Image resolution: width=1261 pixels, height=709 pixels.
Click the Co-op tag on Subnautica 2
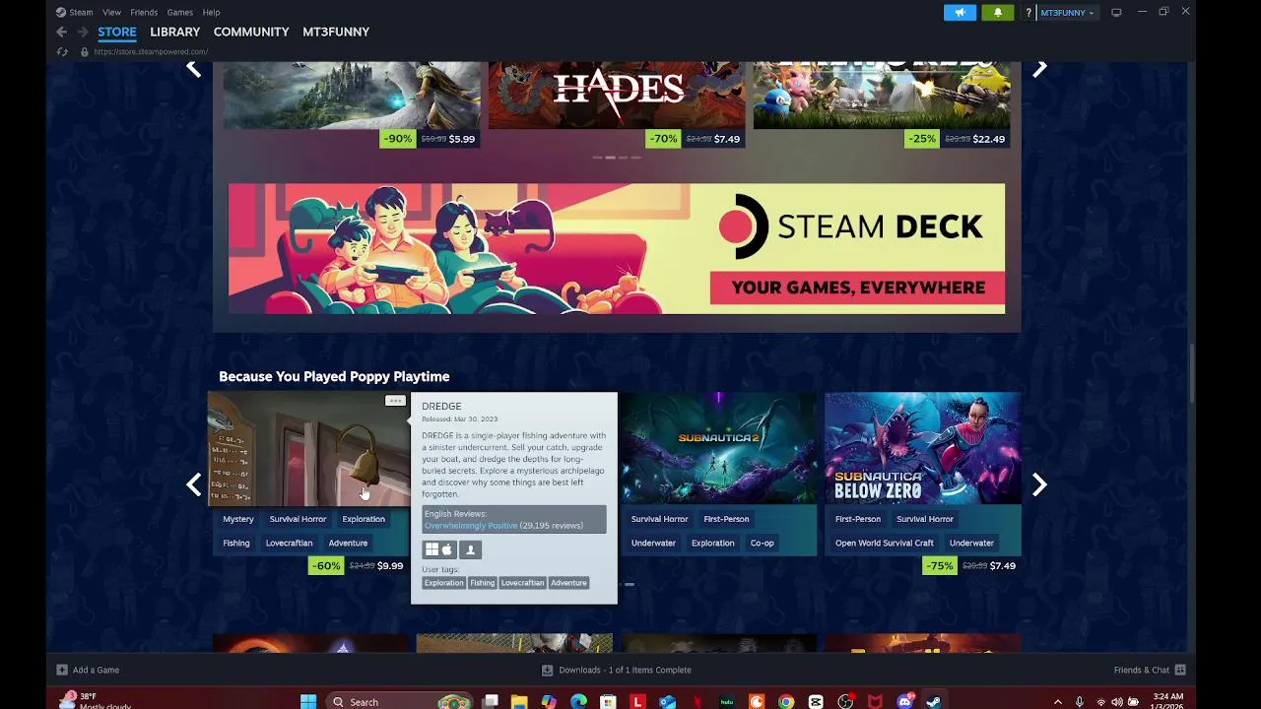coord(763,543)
